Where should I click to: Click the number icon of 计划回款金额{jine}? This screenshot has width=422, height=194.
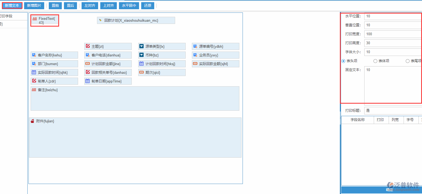tap(88, 63)
